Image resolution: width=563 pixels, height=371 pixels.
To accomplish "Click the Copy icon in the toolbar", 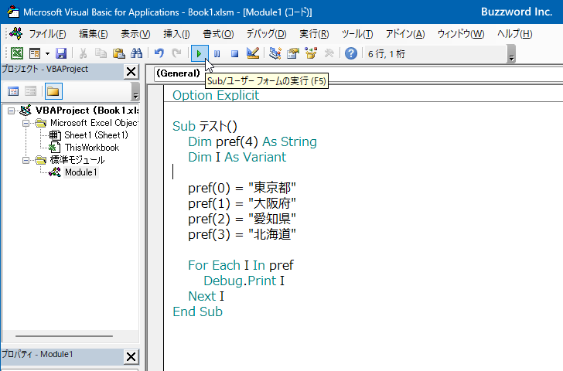I will (101, 53).
